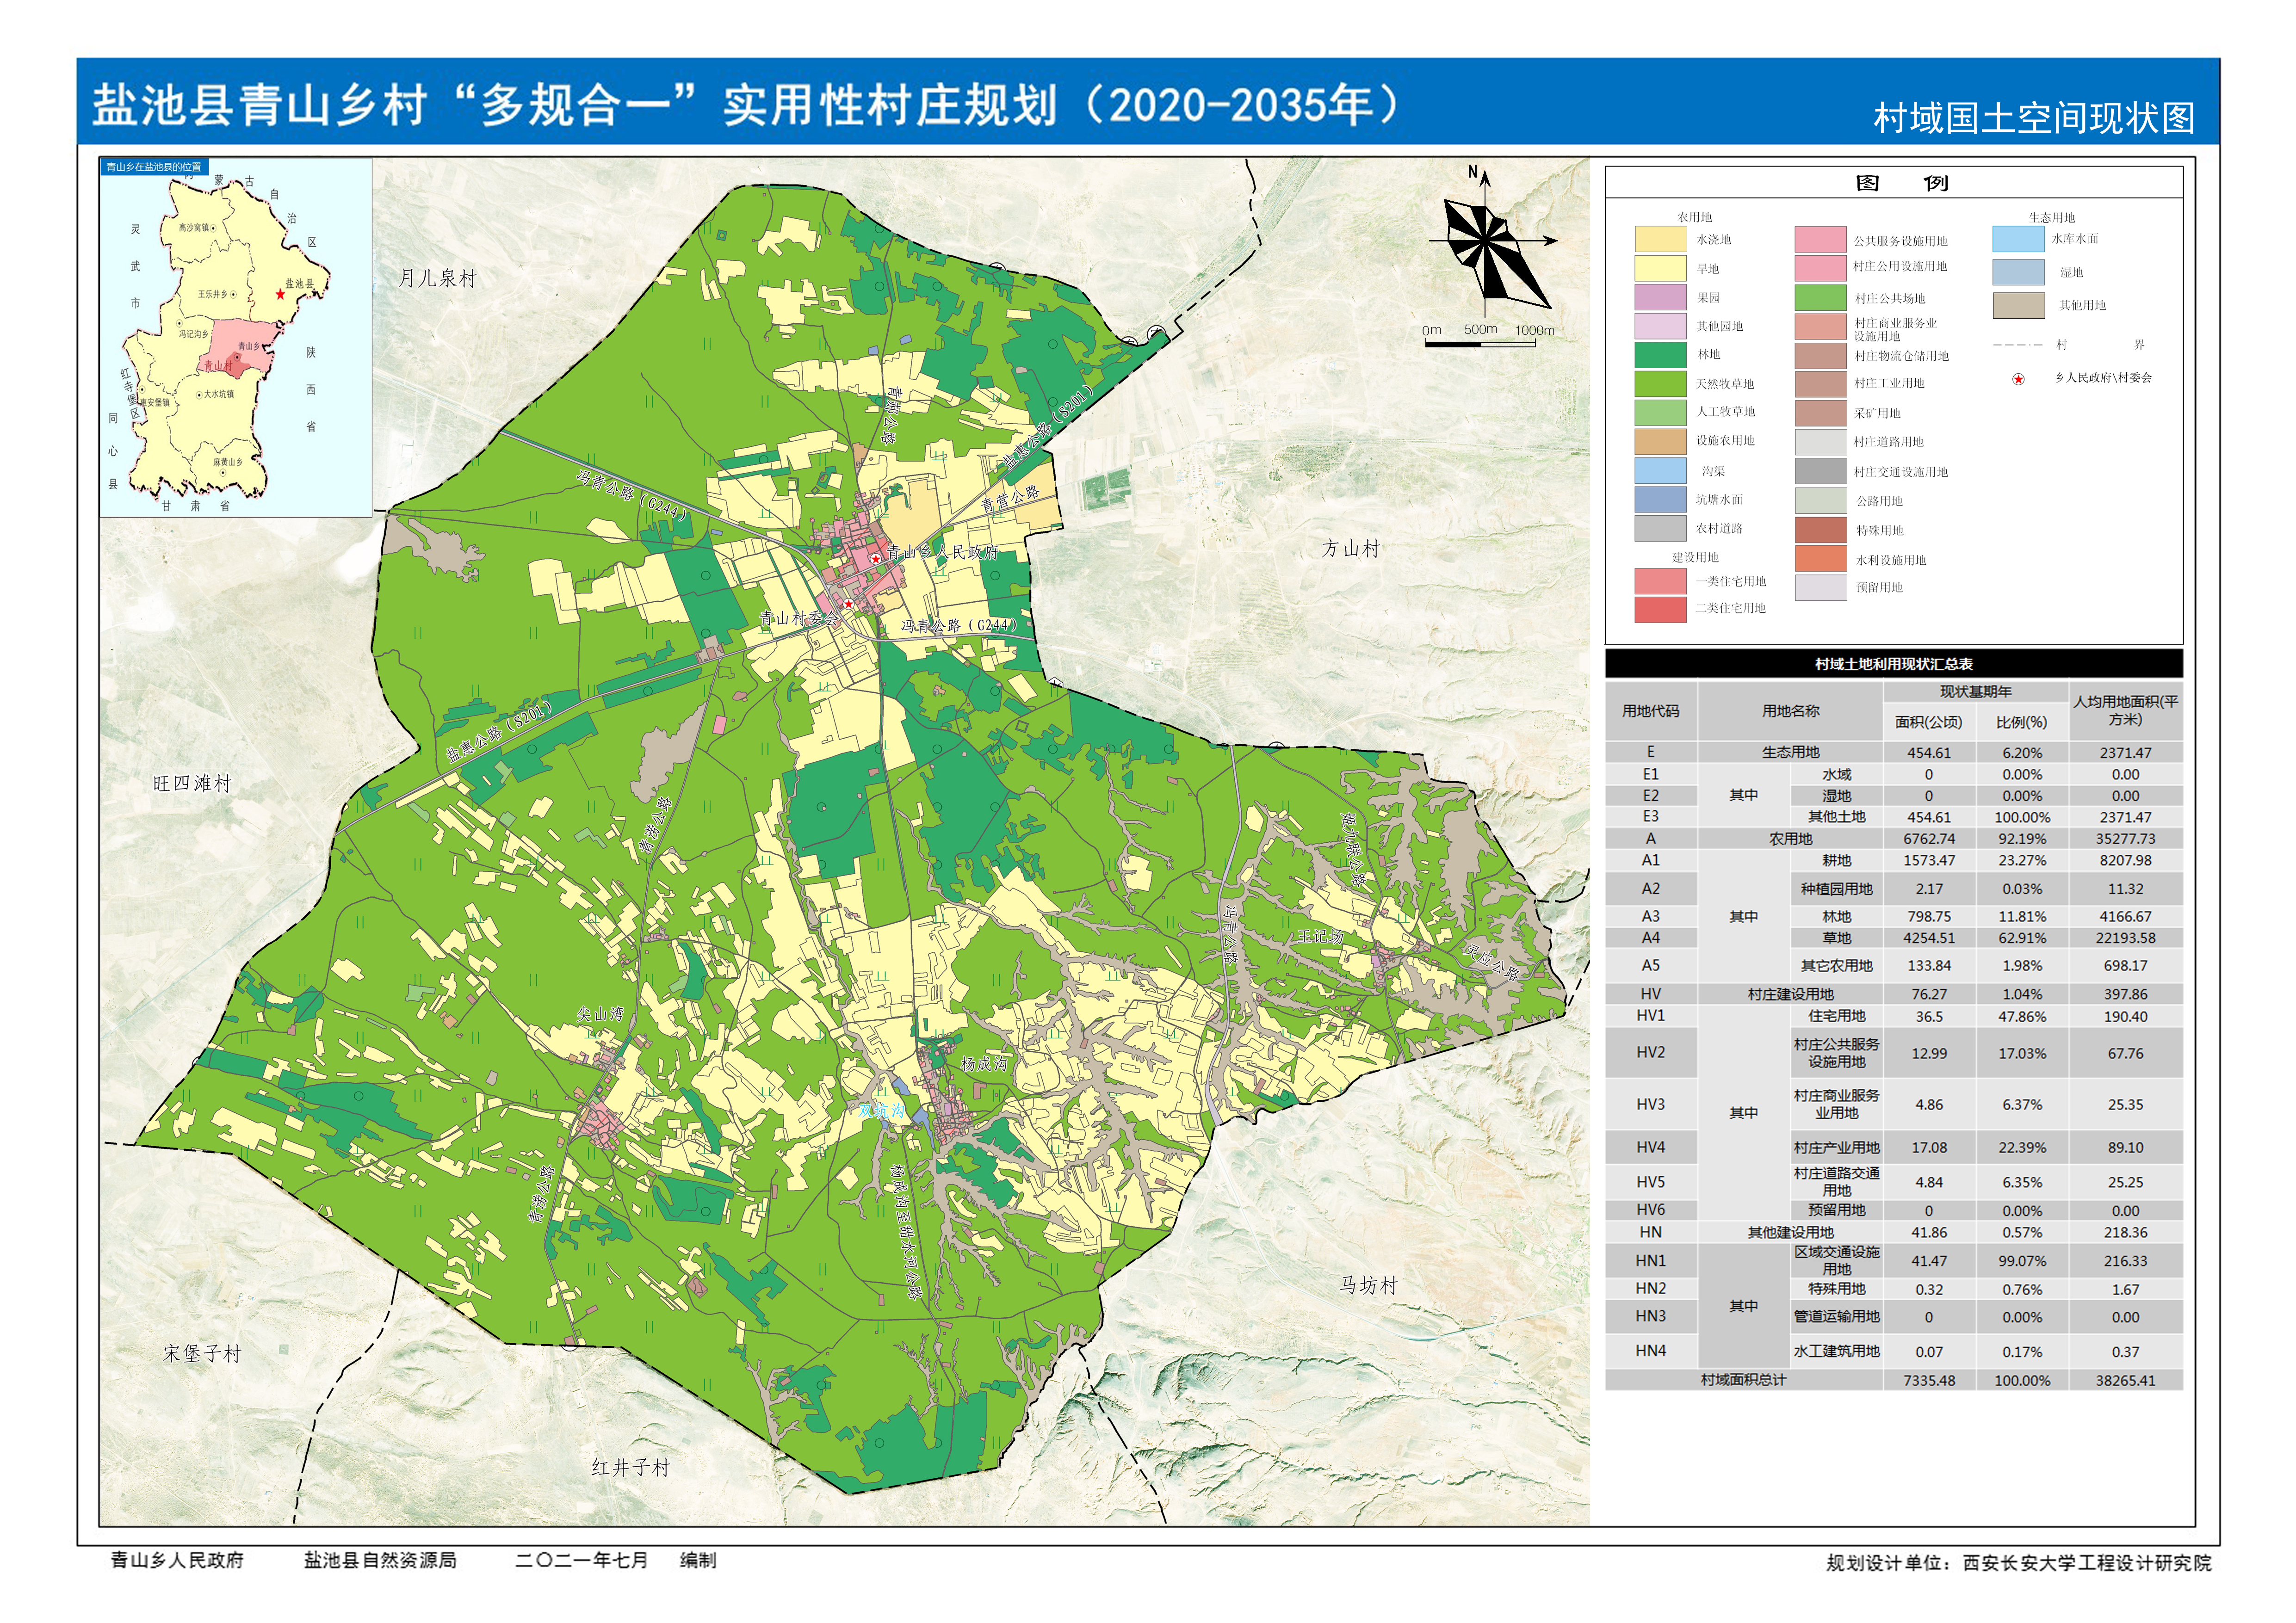Click the 林地 dark green legend swatch
Image resolution: width=2296 pixels, height=1623 pixels.
coord(1660,355)
